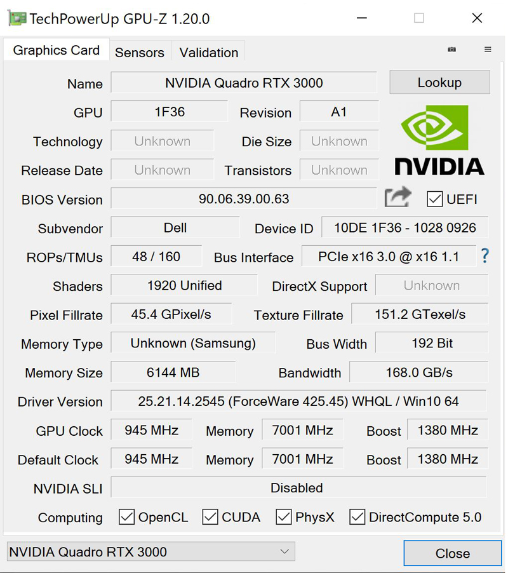Screen dimensions: 508x573
Task: Toggle the DirectCompute 5.0 checkbox
Action: [358, 517]
